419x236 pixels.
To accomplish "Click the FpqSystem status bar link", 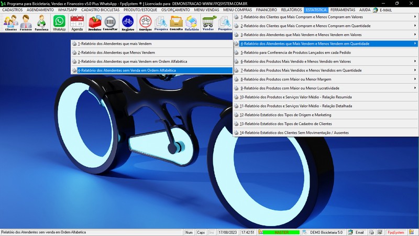I will [x=396, y=232].
